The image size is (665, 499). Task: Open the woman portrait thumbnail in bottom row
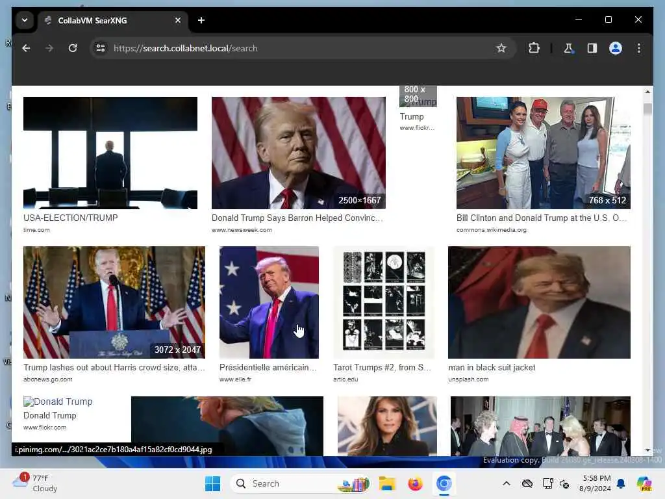click(387, 426)
